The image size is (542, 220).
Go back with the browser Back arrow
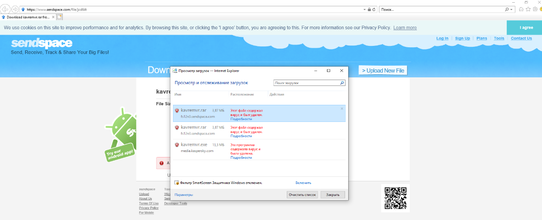click(5, 9)
